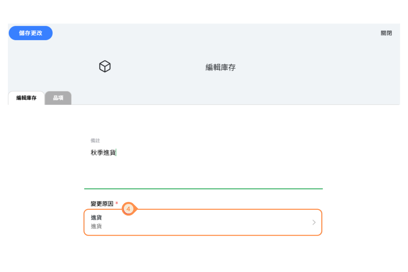Click the 備註 field label
This screenshot has height=272, width=408.
click(x=95, y=140)
